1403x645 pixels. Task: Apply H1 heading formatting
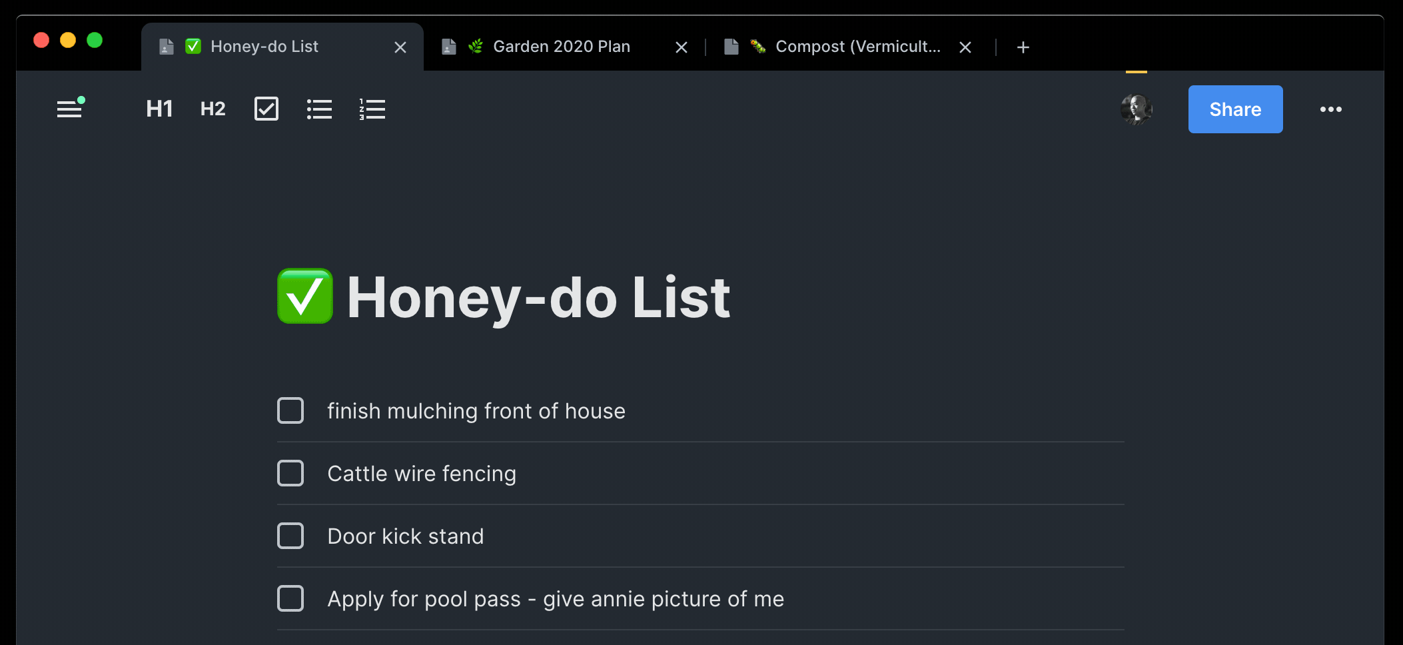click(x=160, y=109)
